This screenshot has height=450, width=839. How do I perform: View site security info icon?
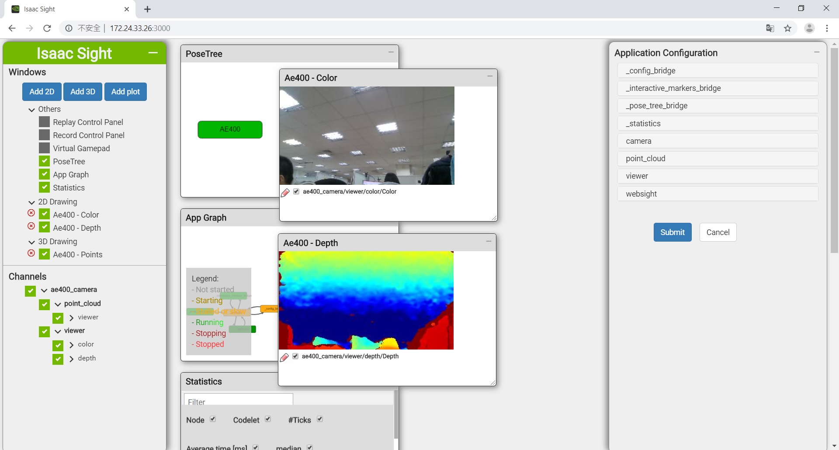click(x=69, y=28)
